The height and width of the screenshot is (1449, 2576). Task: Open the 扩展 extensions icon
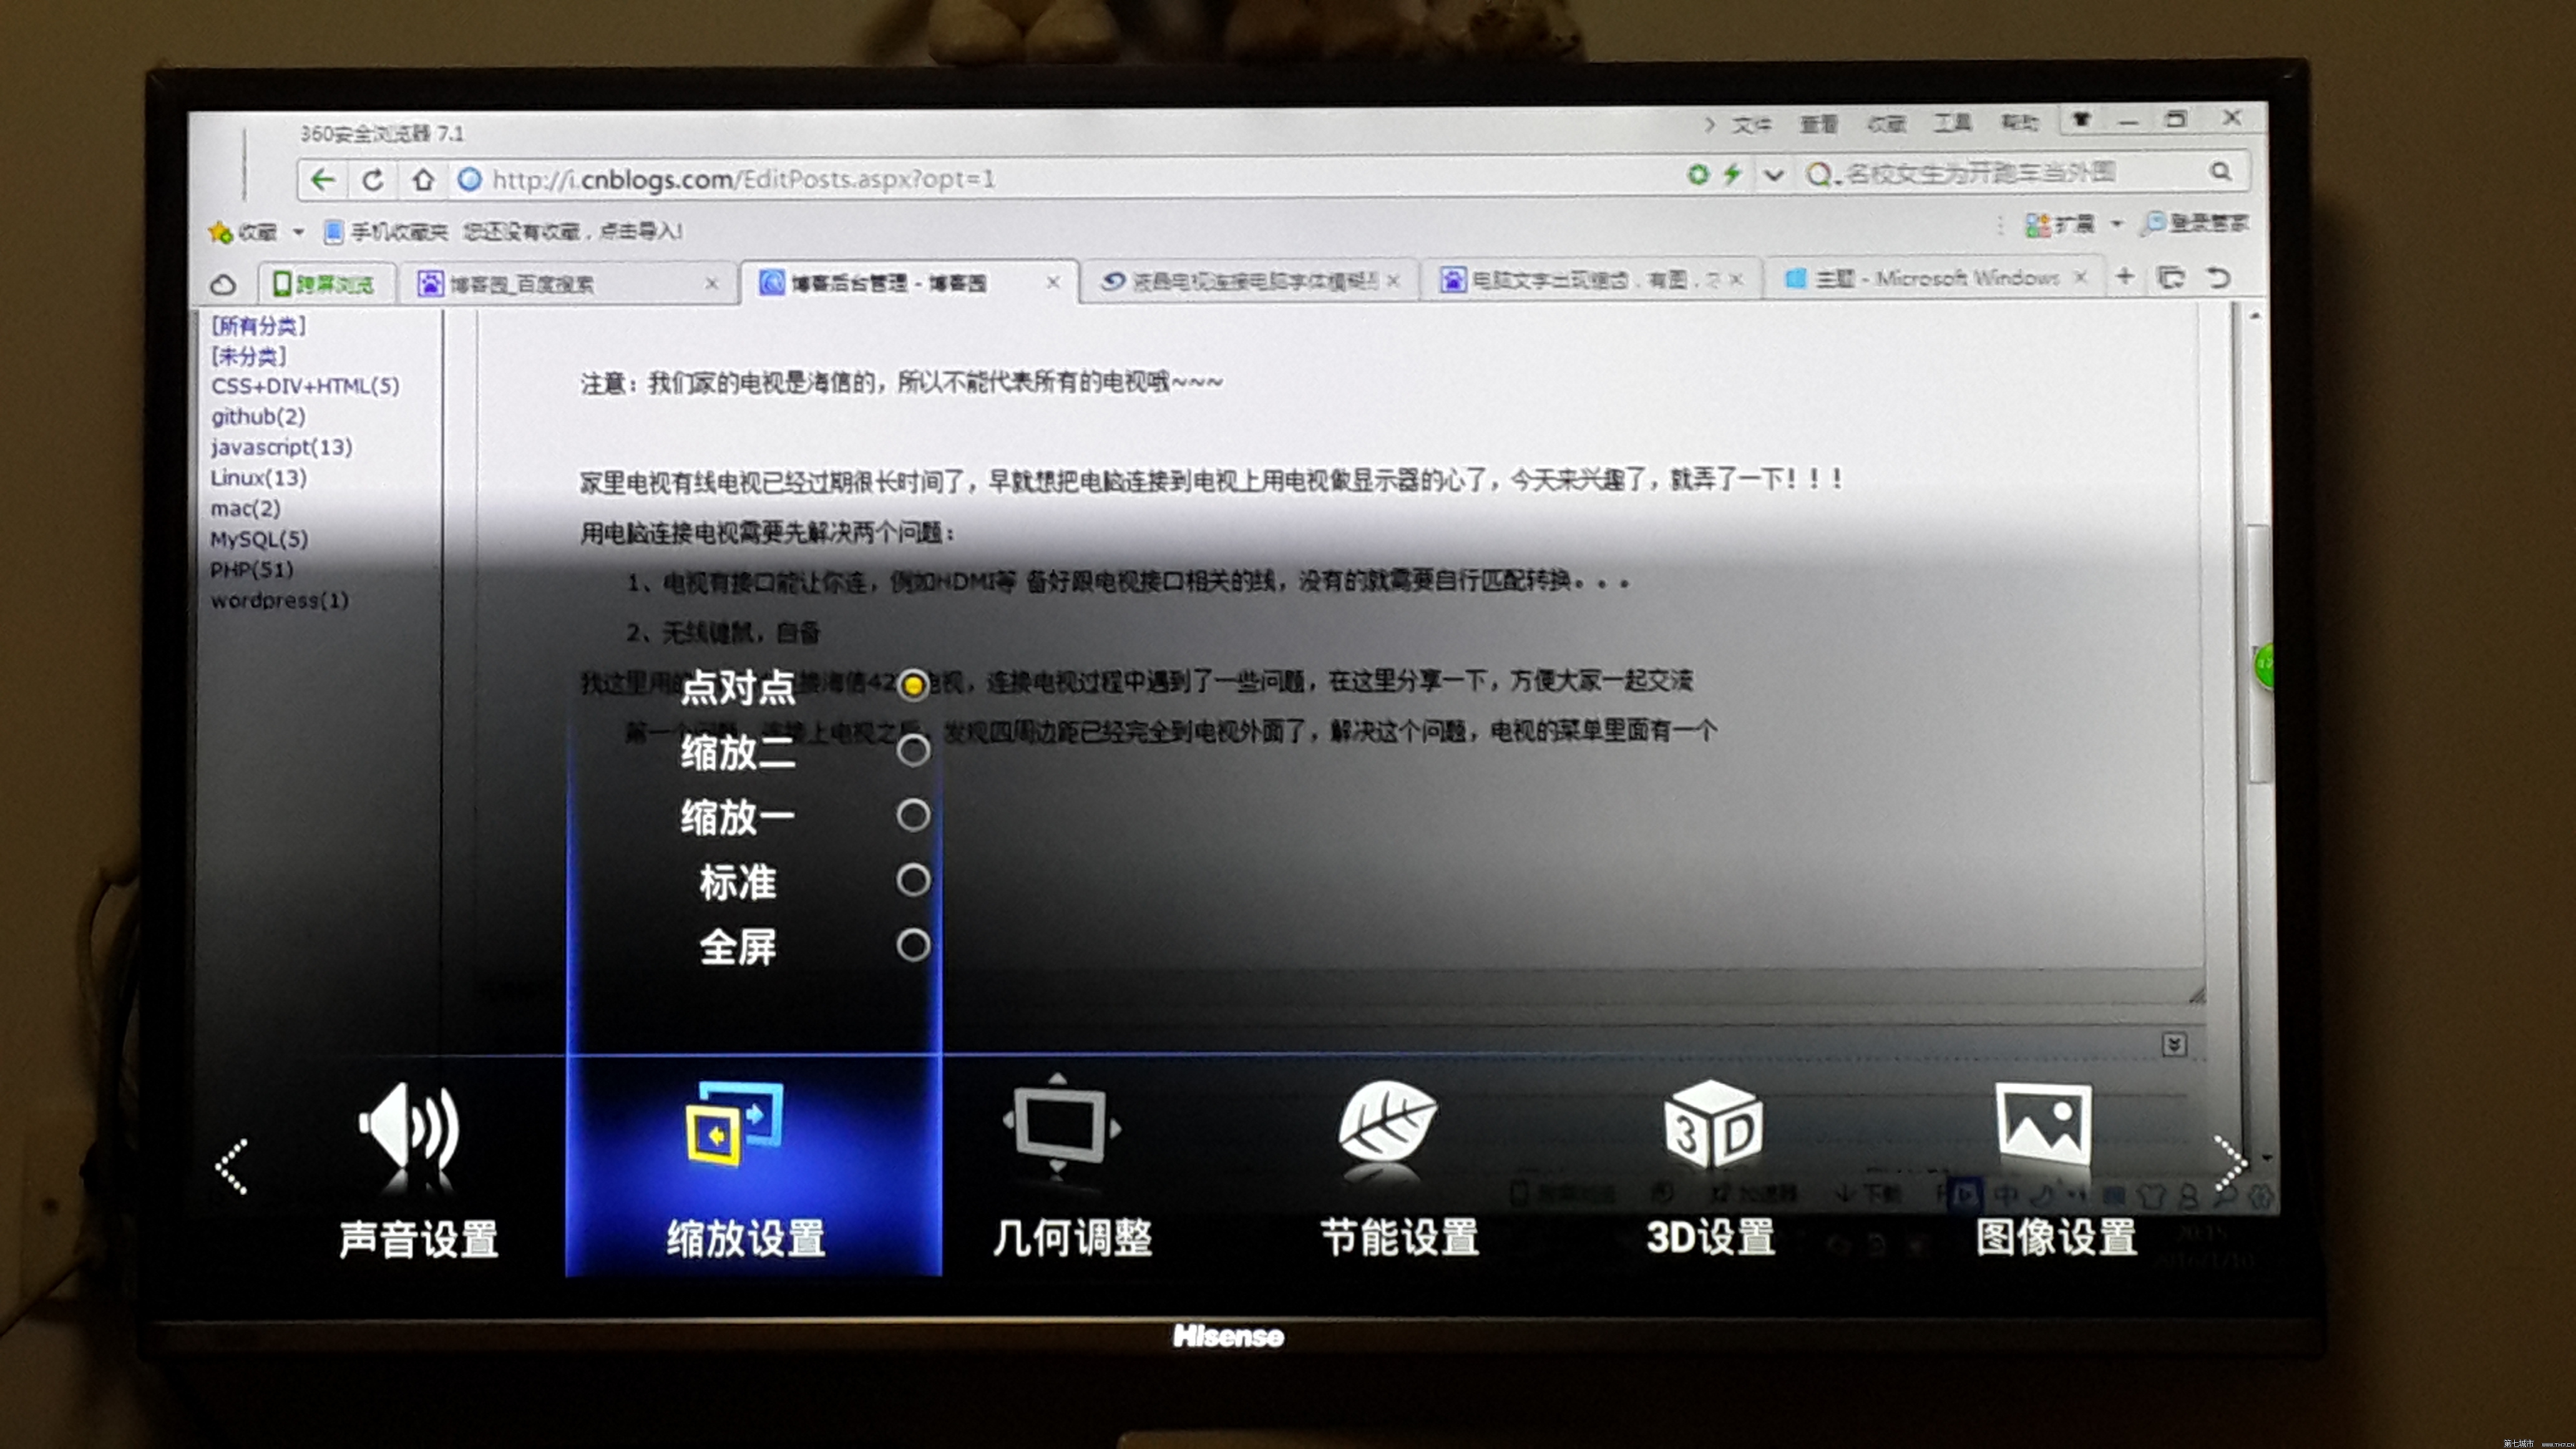coord(2038,224)
